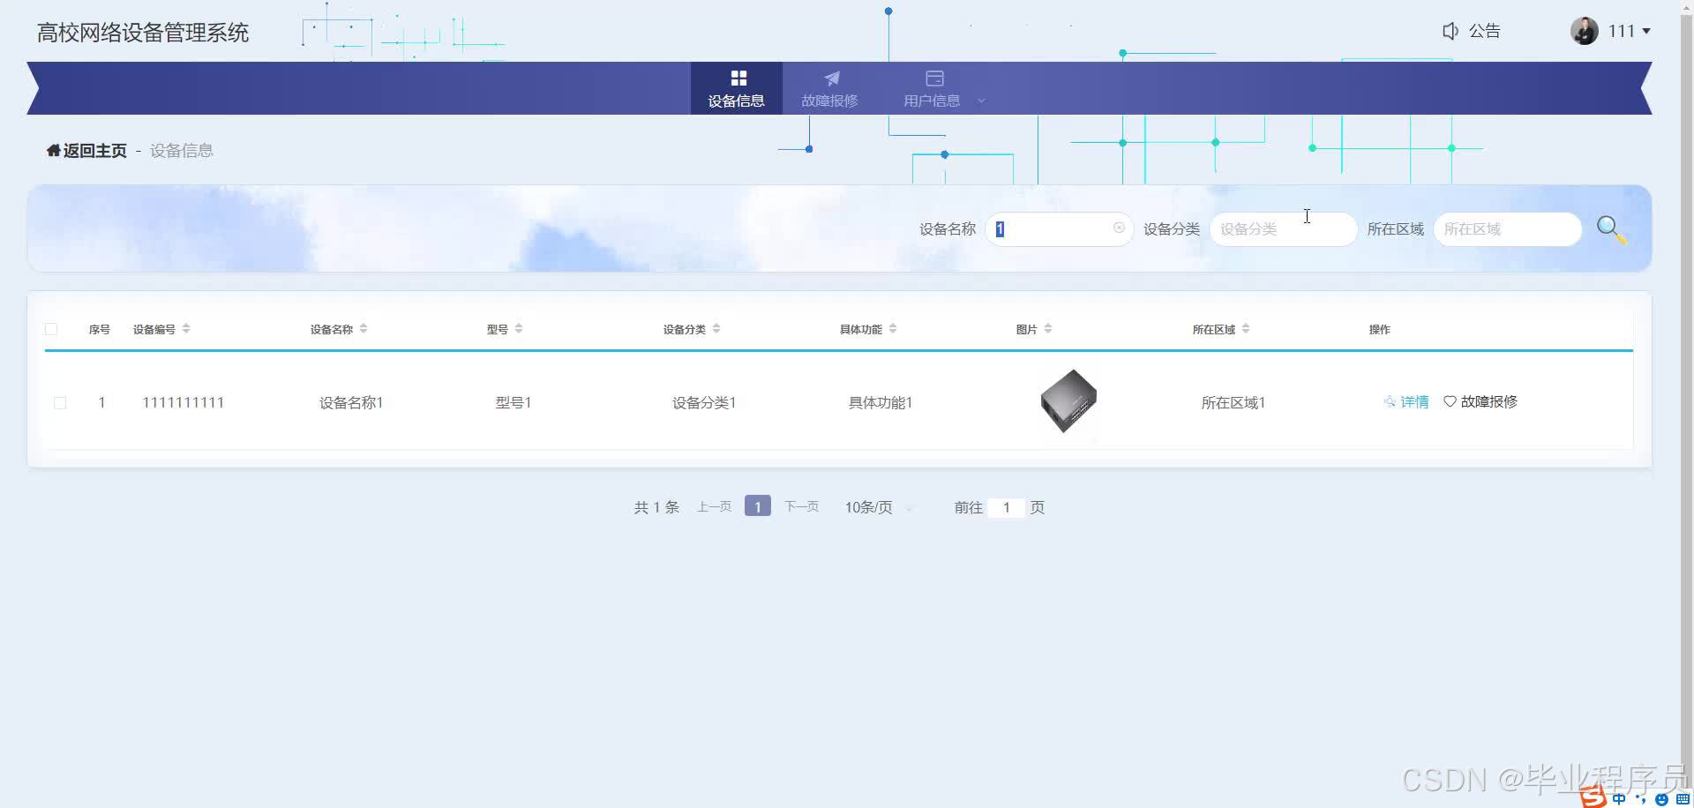1694x808 pixels.
Task: Click the 详情 icon in row 1
Action: pos(1390,401)
